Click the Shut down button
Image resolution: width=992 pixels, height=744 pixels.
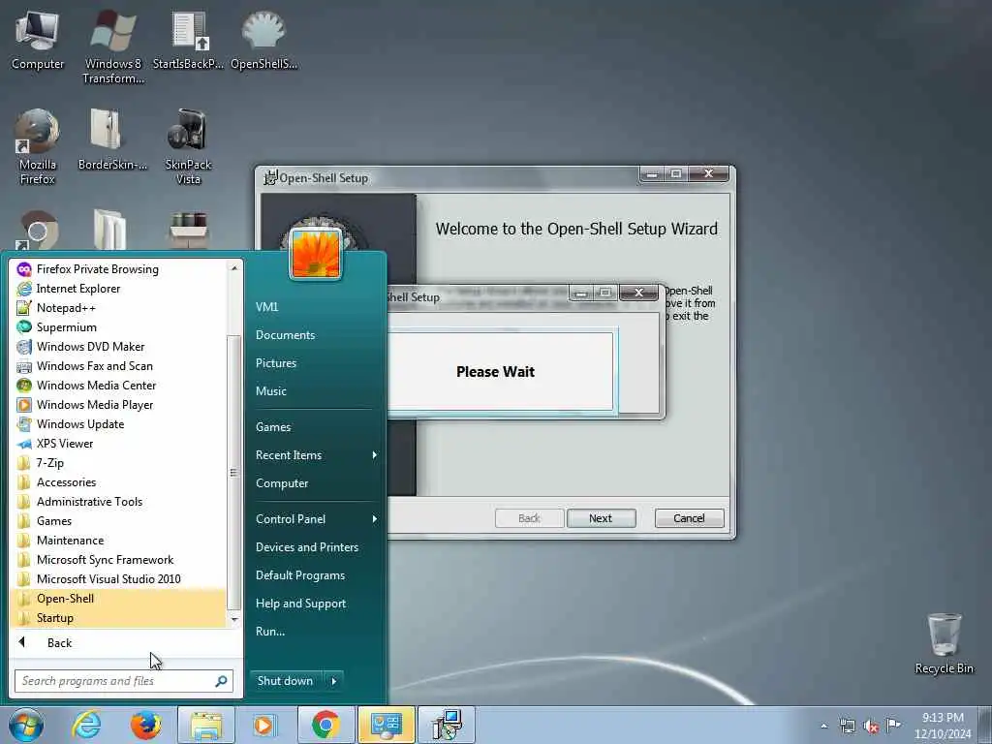[286, 681]
